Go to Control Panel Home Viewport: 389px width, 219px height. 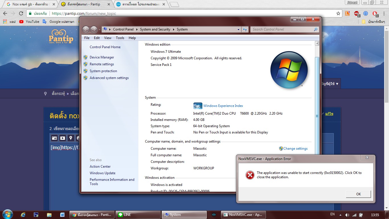coord(105,47)
